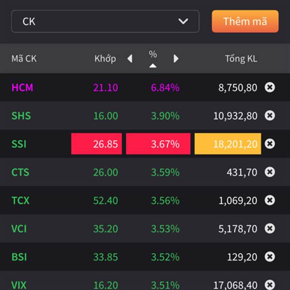Viewport: 290px width, 290px height.
Task: Delete SSI from the list
Action: 270,144
